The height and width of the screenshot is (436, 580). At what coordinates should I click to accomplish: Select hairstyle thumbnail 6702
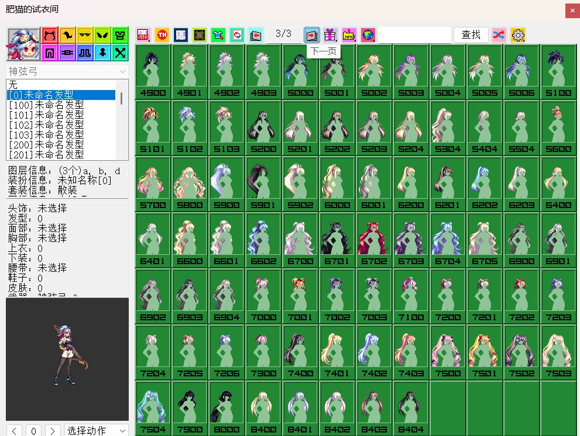pyautogui.click(x=375, y=239)
